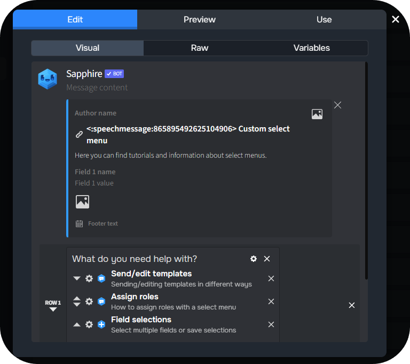
Task: Move Send/edit templates option down
Action: 77,278
